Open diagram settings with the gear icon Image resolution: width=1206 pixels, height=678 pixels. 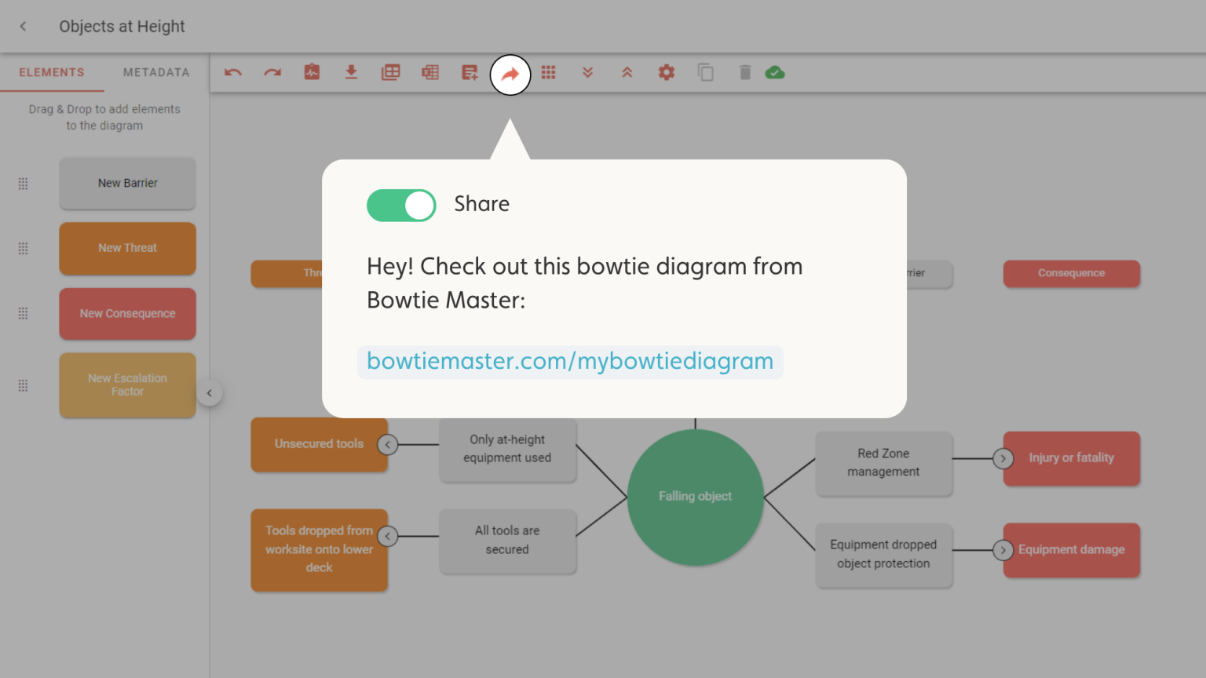click(667, 73)
